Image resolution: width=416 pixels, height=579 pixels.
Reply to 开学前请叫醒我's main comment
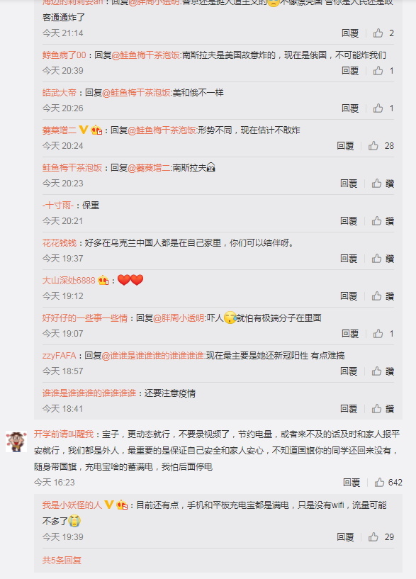tap(352, 482)
